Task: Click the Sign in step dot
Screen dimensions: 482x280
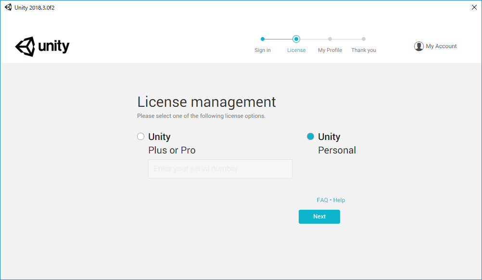Action: (262, 39)
